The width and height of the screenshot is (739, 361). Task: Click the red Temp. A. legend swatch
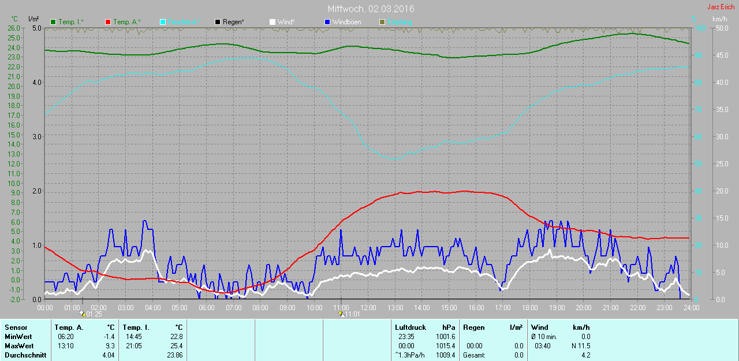[108, 22]
